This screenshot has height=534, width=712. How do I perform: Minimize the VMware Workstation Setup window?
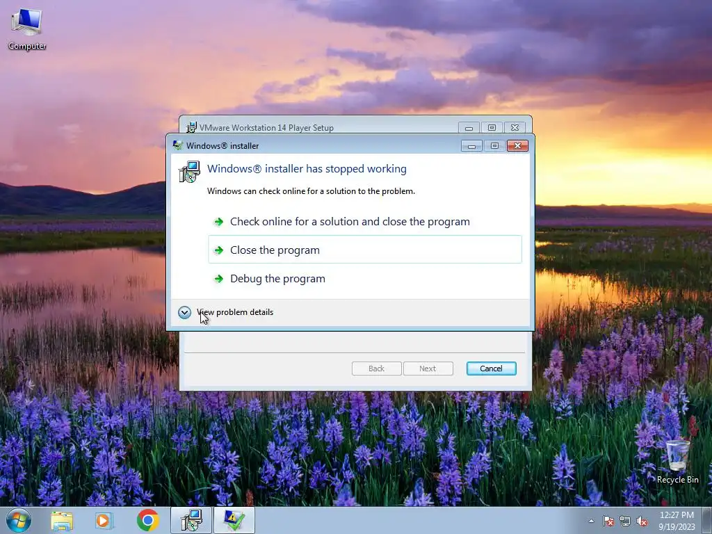pos(469,128)
